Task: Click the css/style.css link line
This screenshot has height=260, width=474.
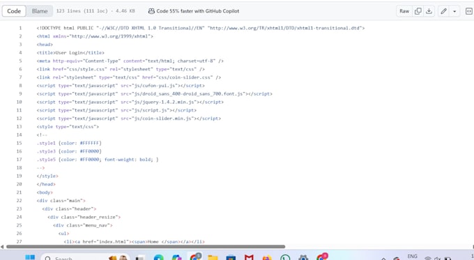Action: (121, 69)
